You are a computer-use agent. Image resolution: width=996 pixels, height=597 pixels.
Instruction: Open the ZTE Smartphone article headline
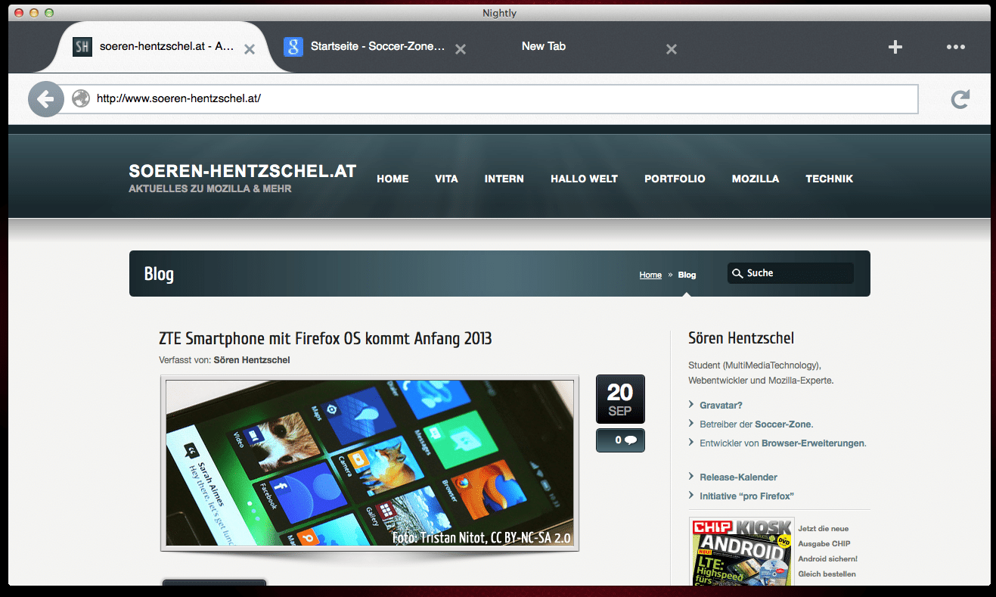point(325,338)
